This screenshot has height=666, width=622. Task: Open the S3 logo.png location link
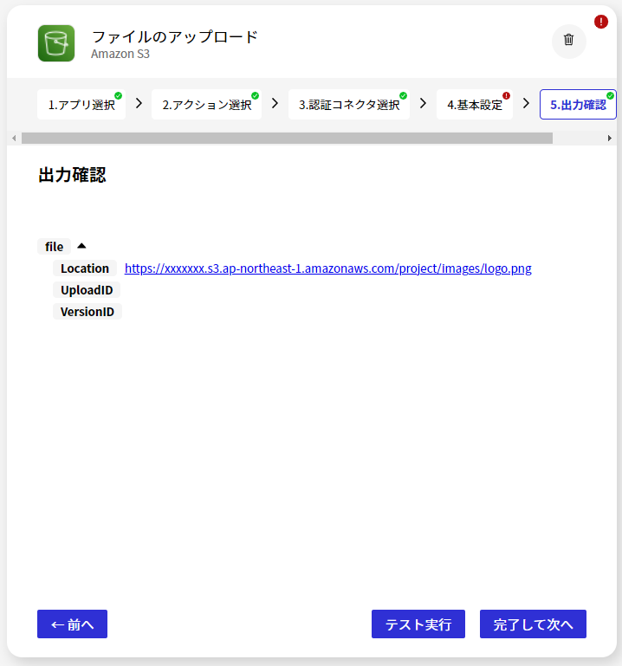328,268
